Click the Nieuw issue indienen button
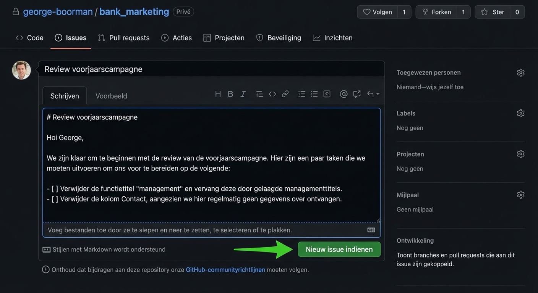 [x=339, y=250]
